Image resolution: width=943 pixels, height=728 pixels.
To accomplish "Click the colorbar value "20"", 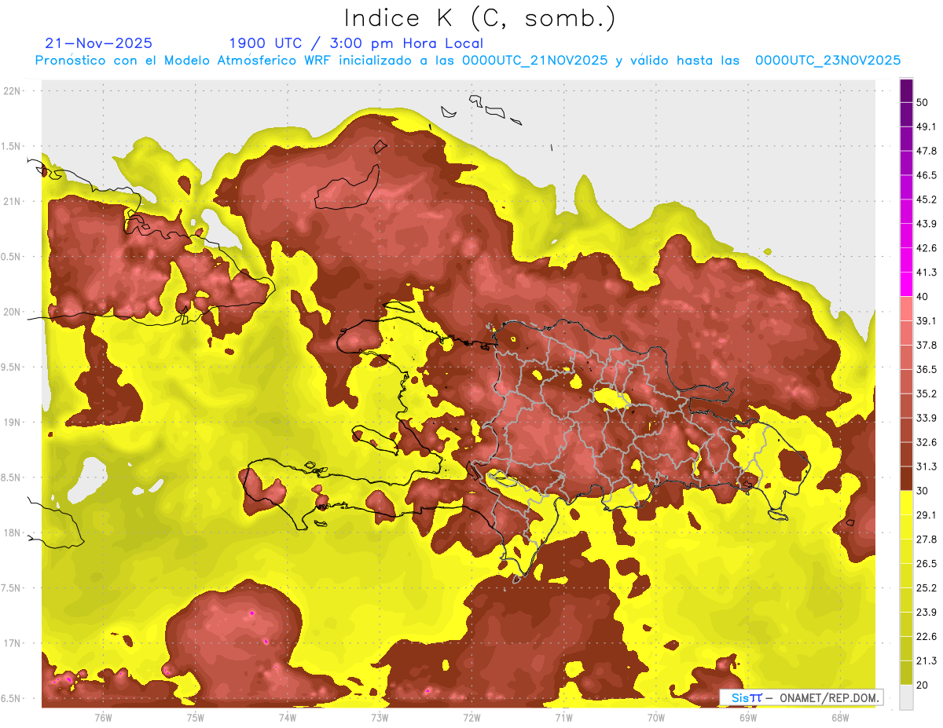I will (x=923, y=686).
